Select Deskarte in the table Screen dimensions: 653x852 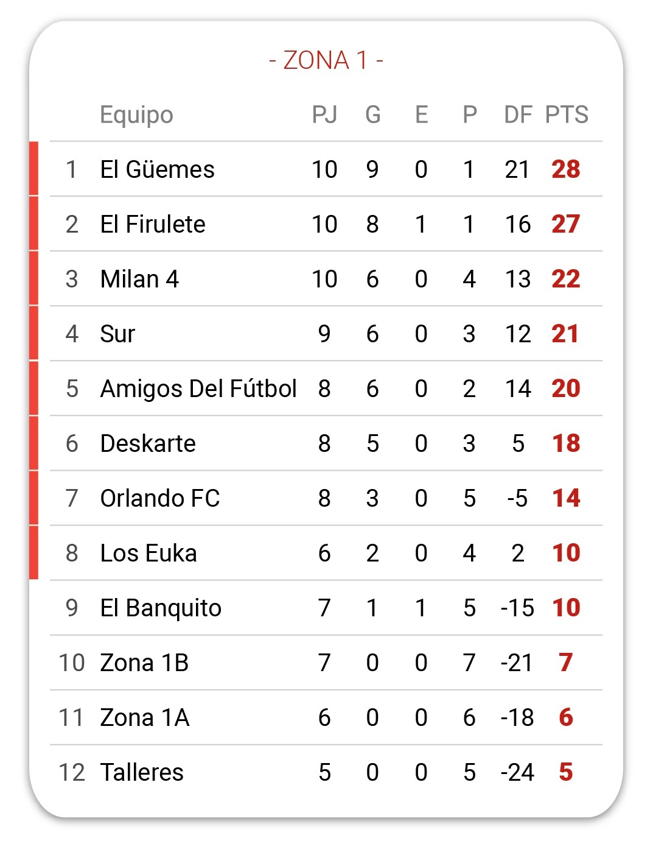pyautogui.click(x=148, y=443)
